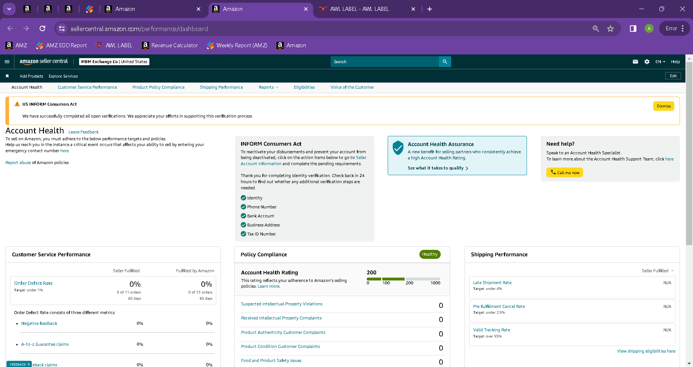The height and width of the screenshot is (367, 693).
Task: Open the browser zoom magnifier icon
Action: click(596, 28)
